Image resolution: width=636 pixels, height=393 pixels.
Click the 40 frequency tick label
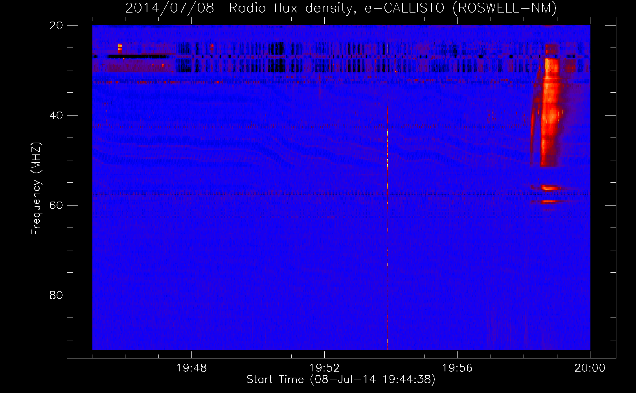pos(56,116)
